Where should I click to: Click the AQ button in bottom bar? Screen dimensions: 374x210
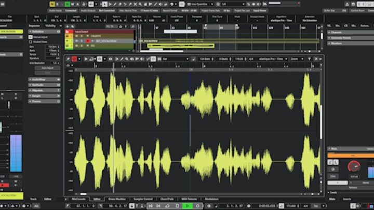click(x=36, y=206)
